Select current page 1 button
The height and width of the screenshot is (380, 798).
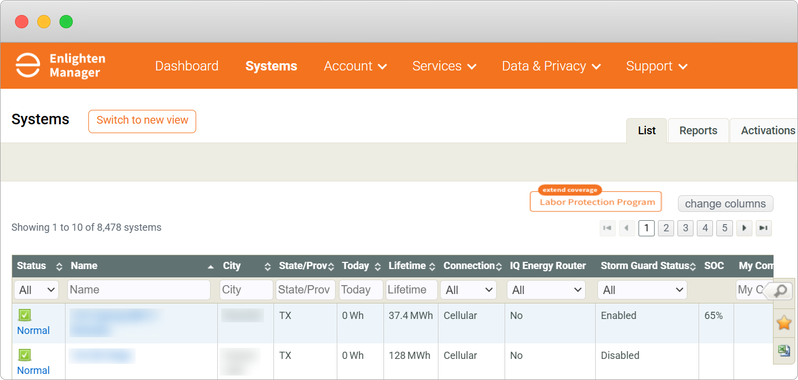click(x=646, y=228)
